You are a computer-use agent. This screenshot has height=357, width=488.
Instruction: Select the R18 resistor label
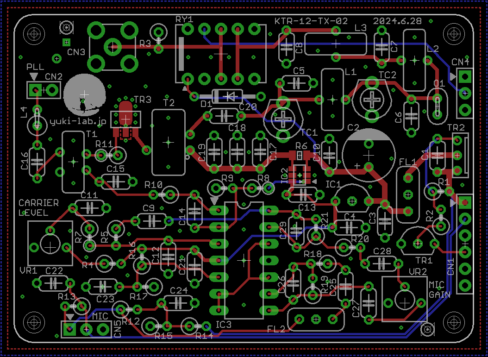point(313,254)
